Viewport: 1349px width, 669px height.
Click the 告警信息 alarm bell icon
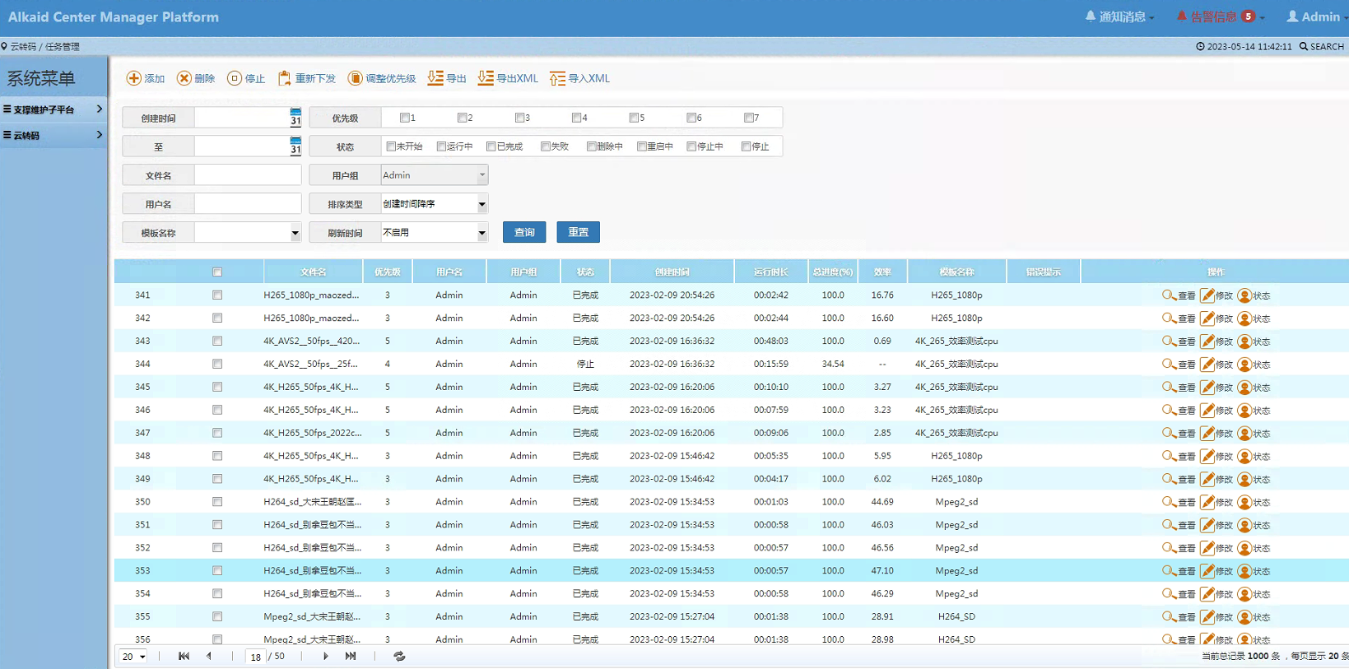click(1182, 16)
